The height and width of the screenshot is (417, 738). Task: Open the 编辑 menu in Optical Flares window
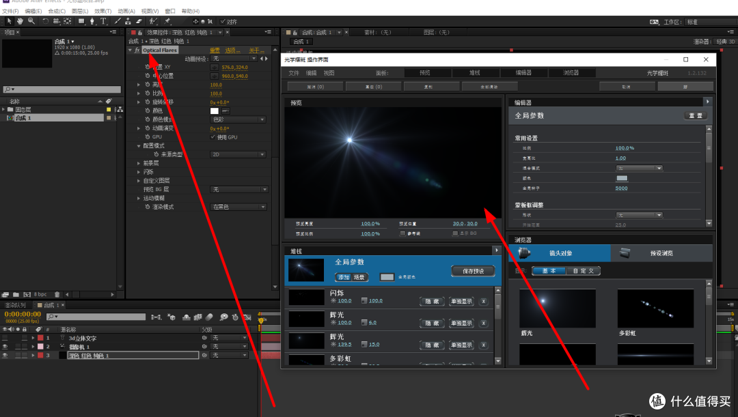(x=312, y=73)
